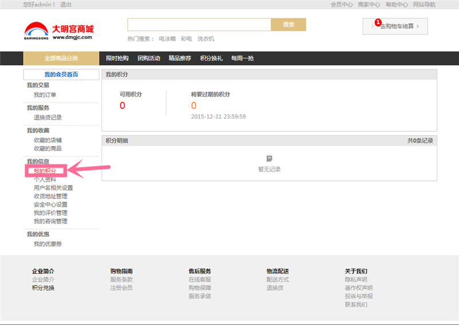Open 退换货记录 in sidebar
459x325 pixels.
pos(48,118)
